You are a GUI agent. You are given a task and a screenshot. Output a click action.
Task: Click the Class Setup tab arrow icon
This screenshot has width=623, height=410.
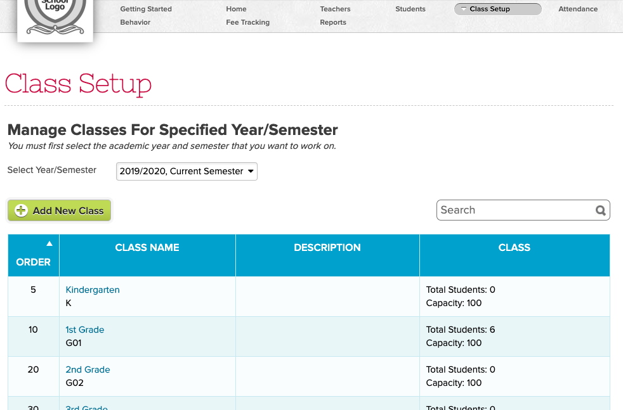click(464, 9)
